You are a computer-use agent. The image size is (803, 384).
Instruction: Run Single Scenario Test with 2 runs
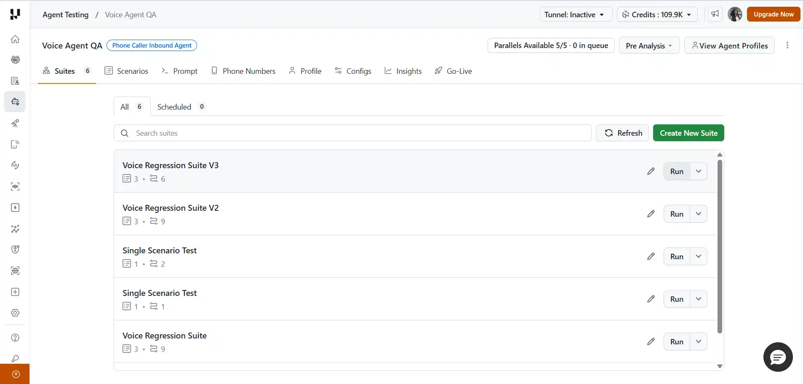click(677, 256)
